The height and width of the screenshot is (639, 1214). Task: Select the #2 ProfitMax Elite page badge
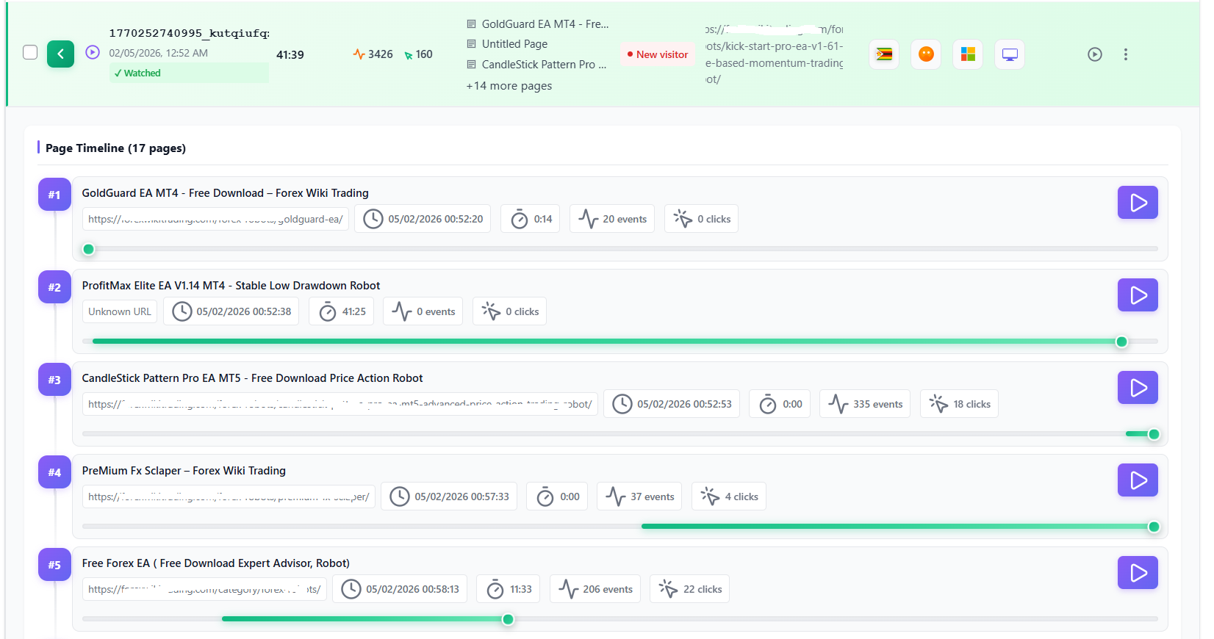54,287
